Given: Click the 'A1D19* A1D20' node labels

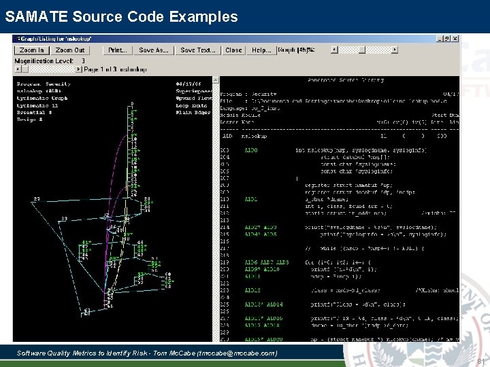Looking at the screenshot, I should (x=263, y=339).
